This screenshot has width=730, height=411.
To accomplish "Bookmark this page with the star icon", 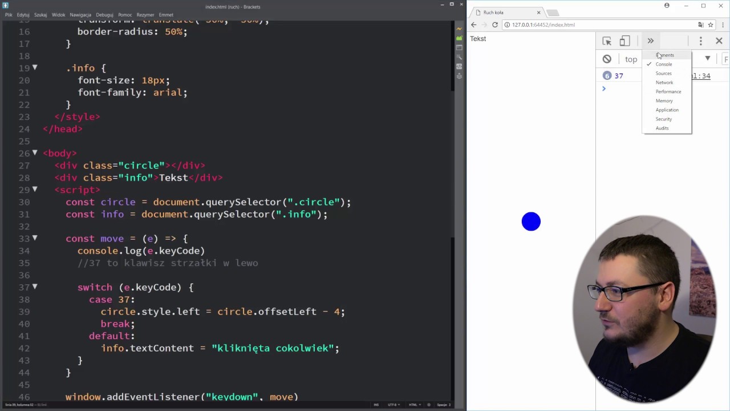I will tap(711, 25).
